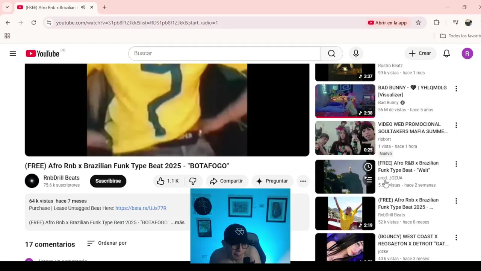Add "Wait" beat to Watch Later clock icon

[368, 167]
